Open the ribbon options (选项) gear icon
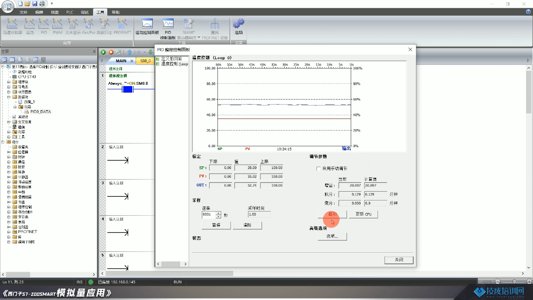Viewport: 533px width, 300px height. 239,26
